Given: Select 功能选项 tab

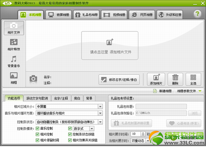Looking at the screenshot, I should pyautogui.click(x=14, y=98).
